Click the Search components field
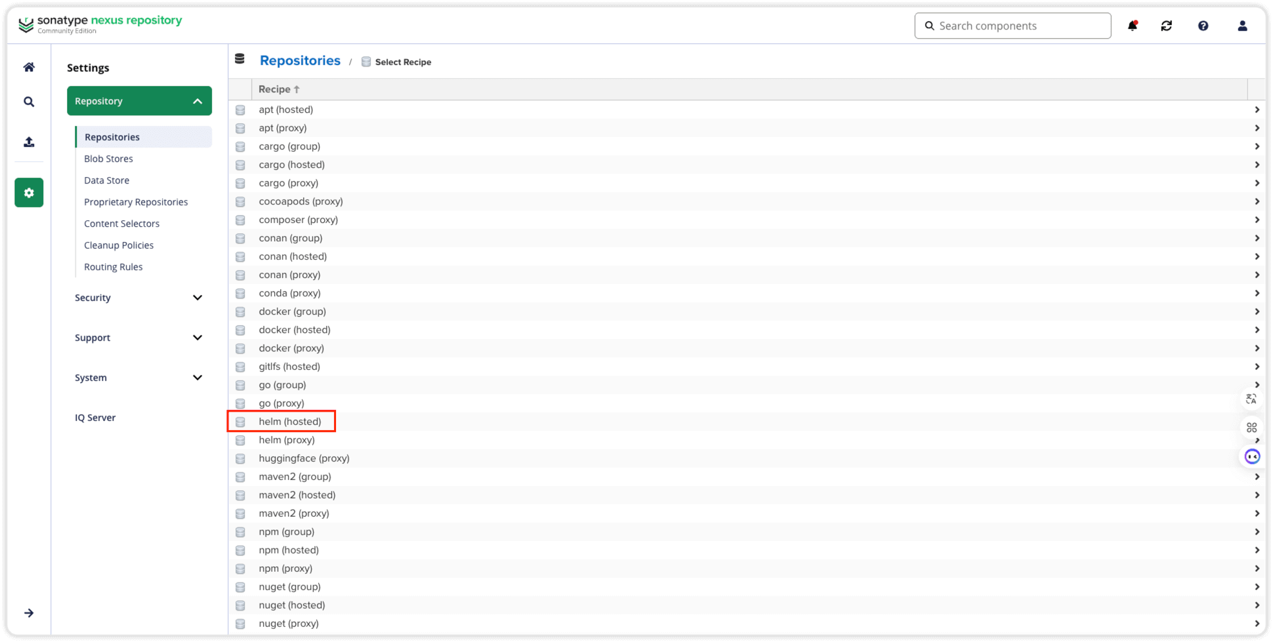 [x=1012, y=26]
